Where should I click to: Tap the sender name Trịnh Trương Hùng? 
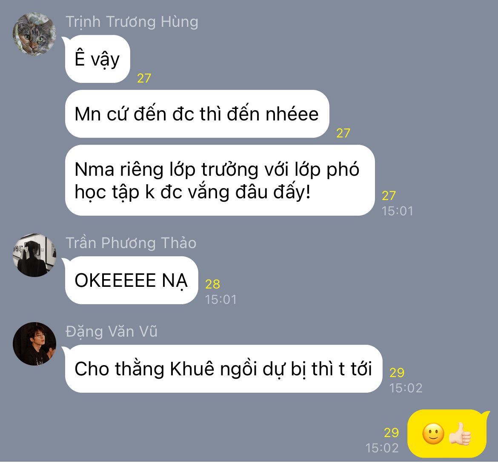click(132, 22)
